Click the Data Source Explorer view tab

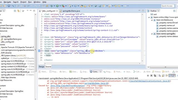click(x=74, y=72)
